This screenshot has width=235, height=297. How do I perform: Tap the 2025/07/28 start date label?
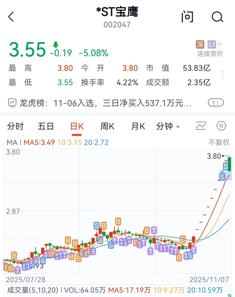26,280
